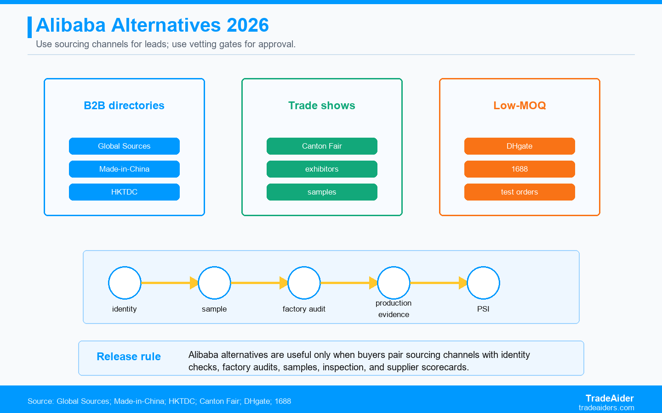Click the sample label under circle
The image size is (662, 413).
coord(214,309)
